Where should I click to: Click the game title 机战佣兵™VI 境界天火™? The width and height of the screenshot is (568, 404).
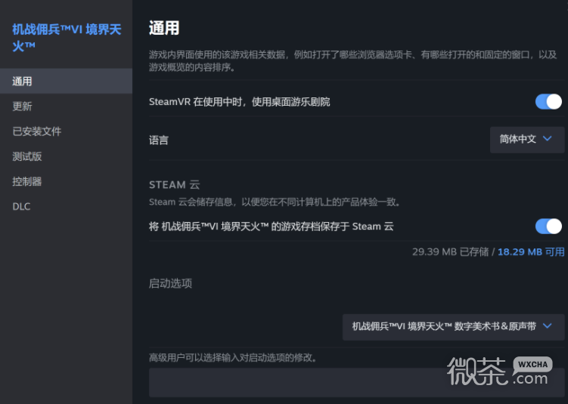(67, 38)
